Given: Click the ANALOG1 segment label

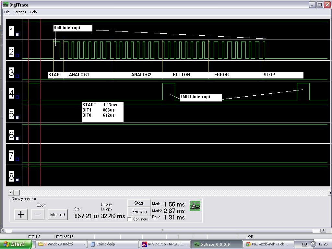Looking at the screenshot, I should click(79, 75).
